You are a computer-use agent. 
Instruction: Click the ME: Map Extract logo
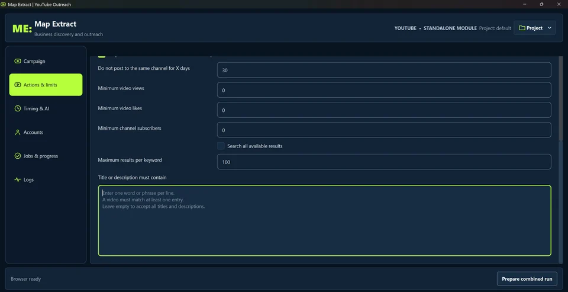pos(22,28)
